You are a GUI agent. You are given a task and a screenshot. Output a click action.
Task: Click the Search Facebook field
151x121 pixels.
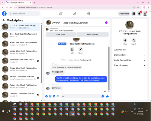point(24,14)
